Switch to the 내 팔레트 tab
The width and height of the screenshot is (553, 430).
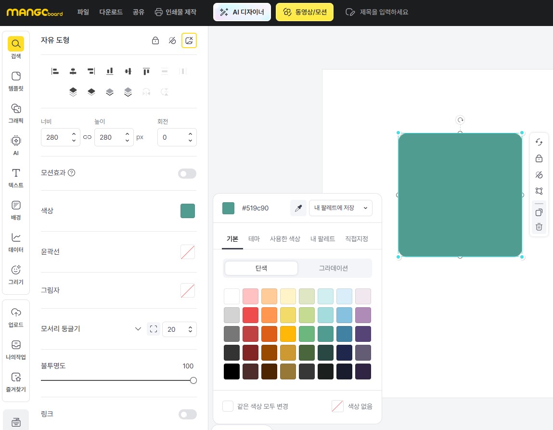[322, 239]
